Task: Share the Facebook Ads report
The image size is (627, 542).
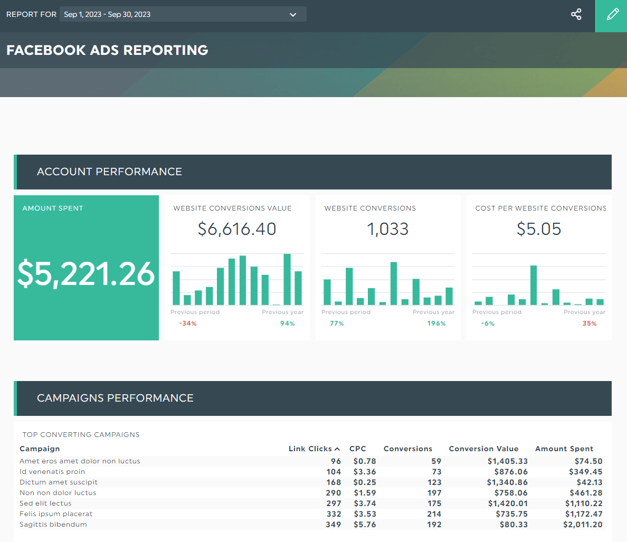Action: (x=576, y=15)
